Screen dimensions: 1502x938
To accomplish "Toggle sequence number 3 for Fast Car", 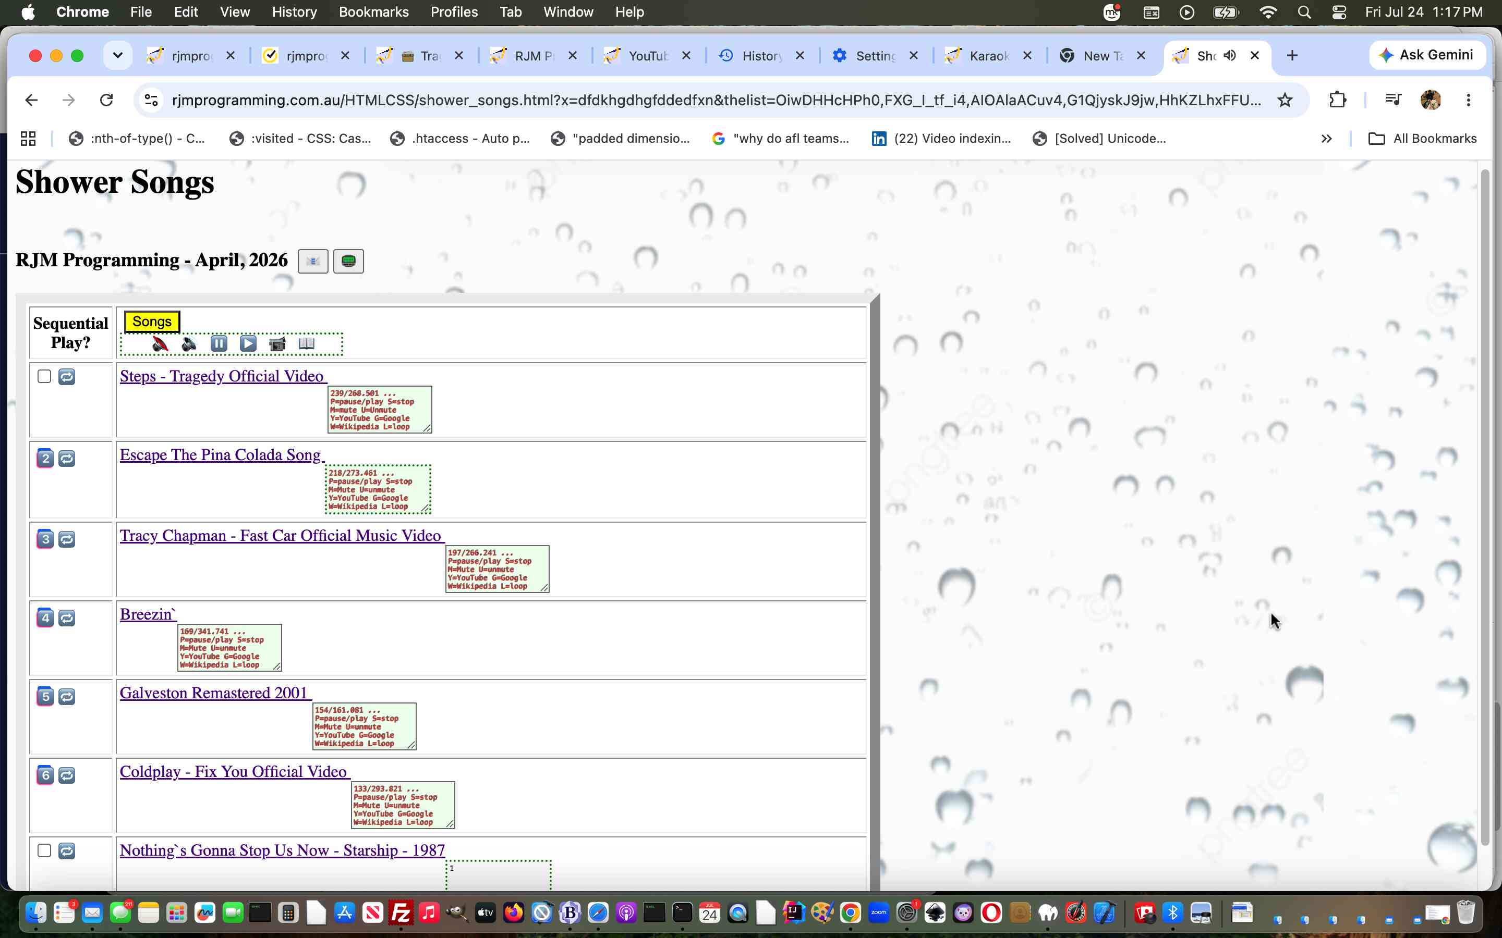I will pos(45,539).
